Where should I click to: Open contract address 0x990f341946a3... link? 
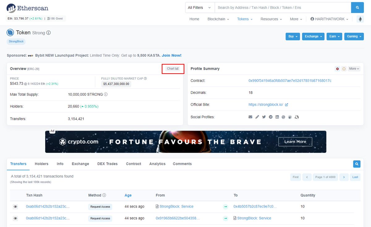pyautogui.click(x=290, y=81)
